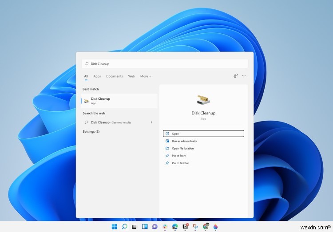Click the Search magnifier on the taskbar
Screen dimensions: 333x232
[124, 227]
